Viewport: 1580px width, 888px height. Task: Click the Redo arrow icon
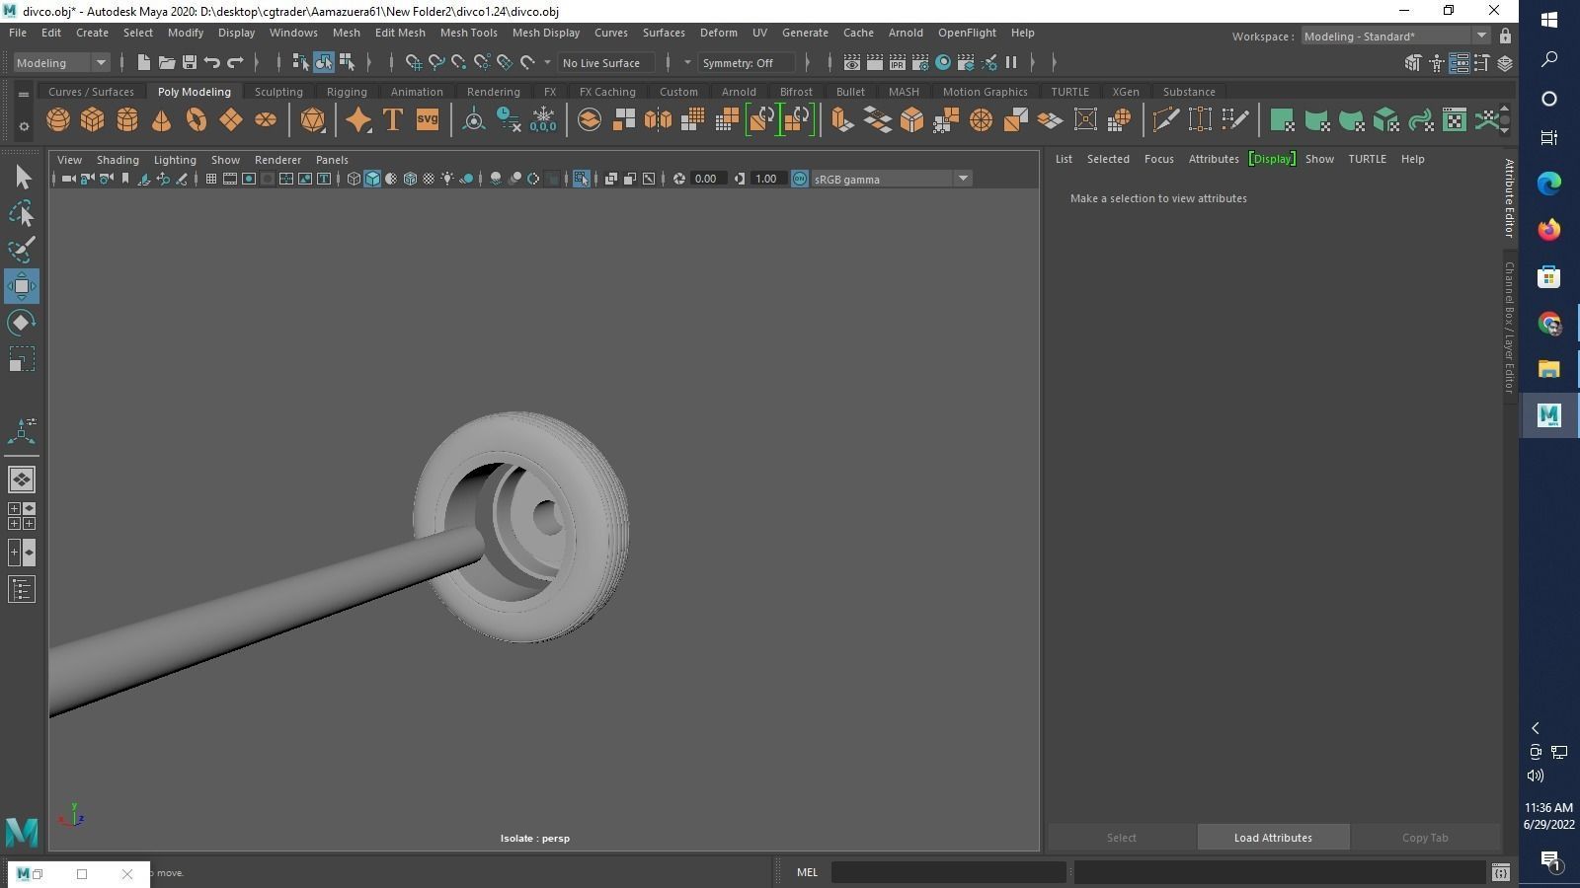[235, 62]
